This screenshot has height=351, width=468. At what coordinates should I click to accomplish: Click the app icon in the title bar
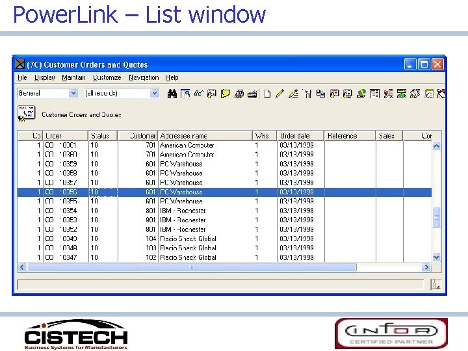(19, 64)
